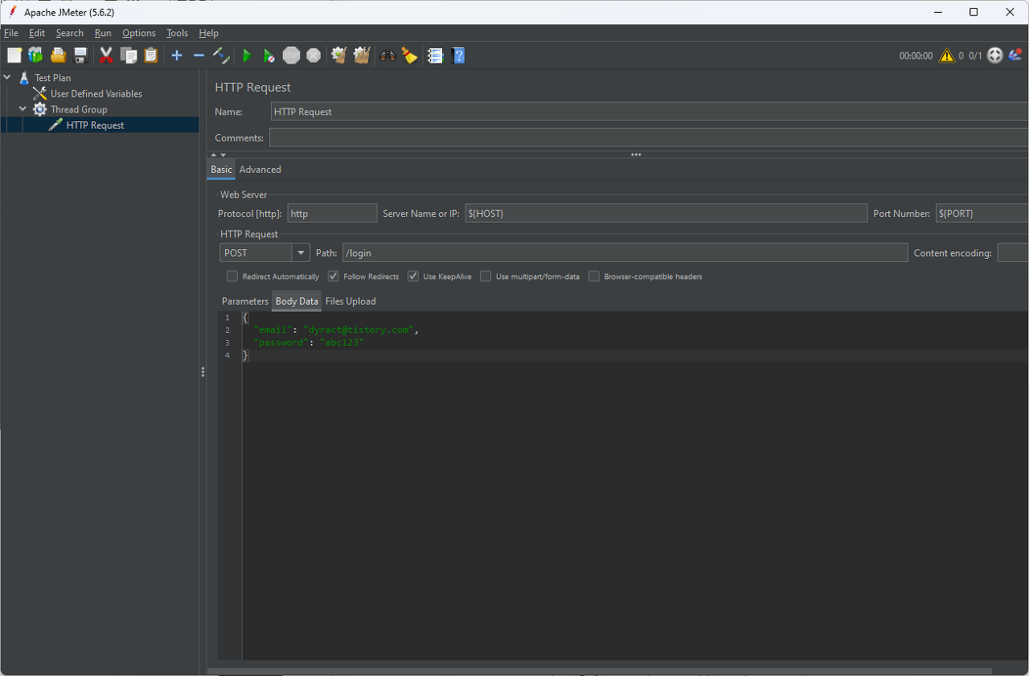
Task: Enable the Redirect Automatically checkbox
Action: 232,277
